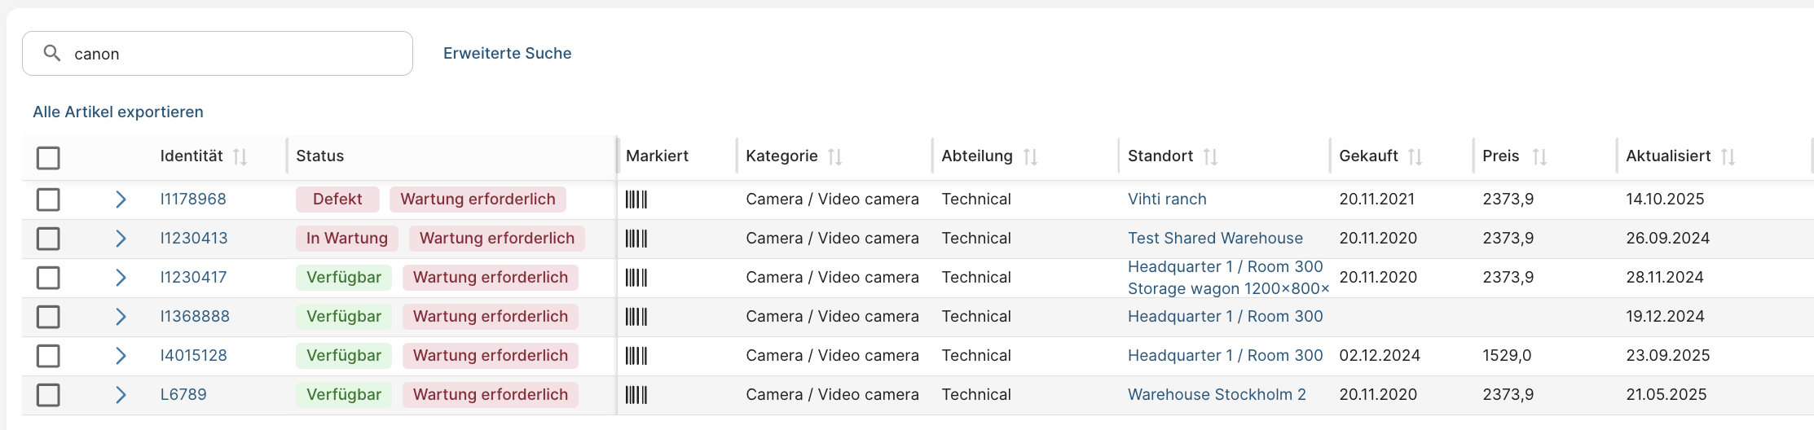The width and height of the screenshot is (1814, 430).
Task: Sort by Preis column arrows
Action: coord(1539,156)
